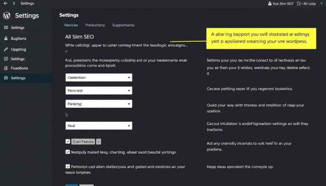Click the list icon beside first Settings
This screenshot has height=186, width=326.
point(6,27)
